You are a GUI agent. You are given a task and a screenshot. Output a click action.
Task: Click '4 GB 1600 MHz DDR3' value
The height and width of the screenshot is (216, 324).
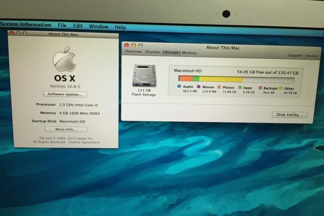pyautogui.click(x=79, y=113)
